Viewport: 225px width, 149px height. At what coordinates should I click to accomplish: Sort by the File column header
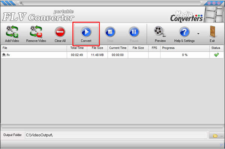click(x=34, y=48)
